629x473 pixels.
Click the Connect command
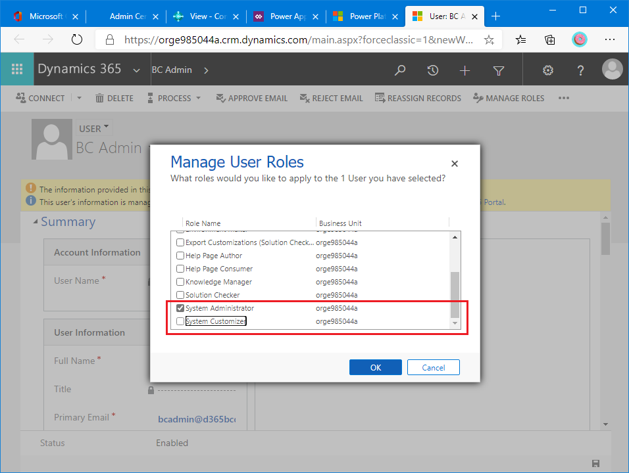[40, 98]
